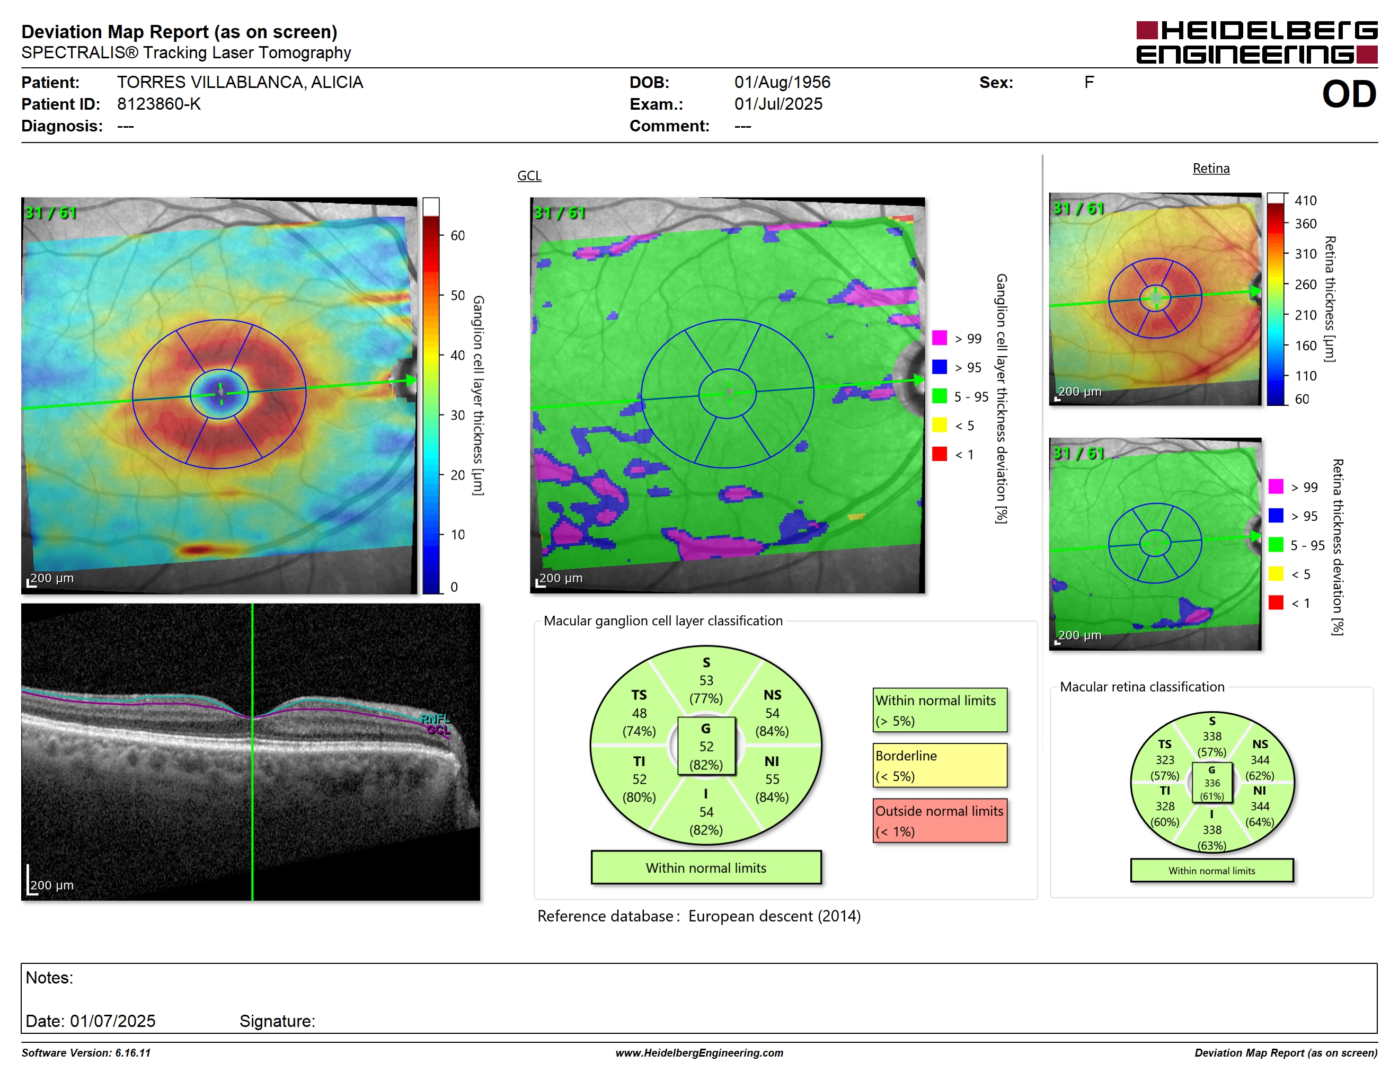The width and height of the screenshot is (1399, 1081).
Task: Click retina sector TI value 328 (60%)
Action: tap(1165, 814)
